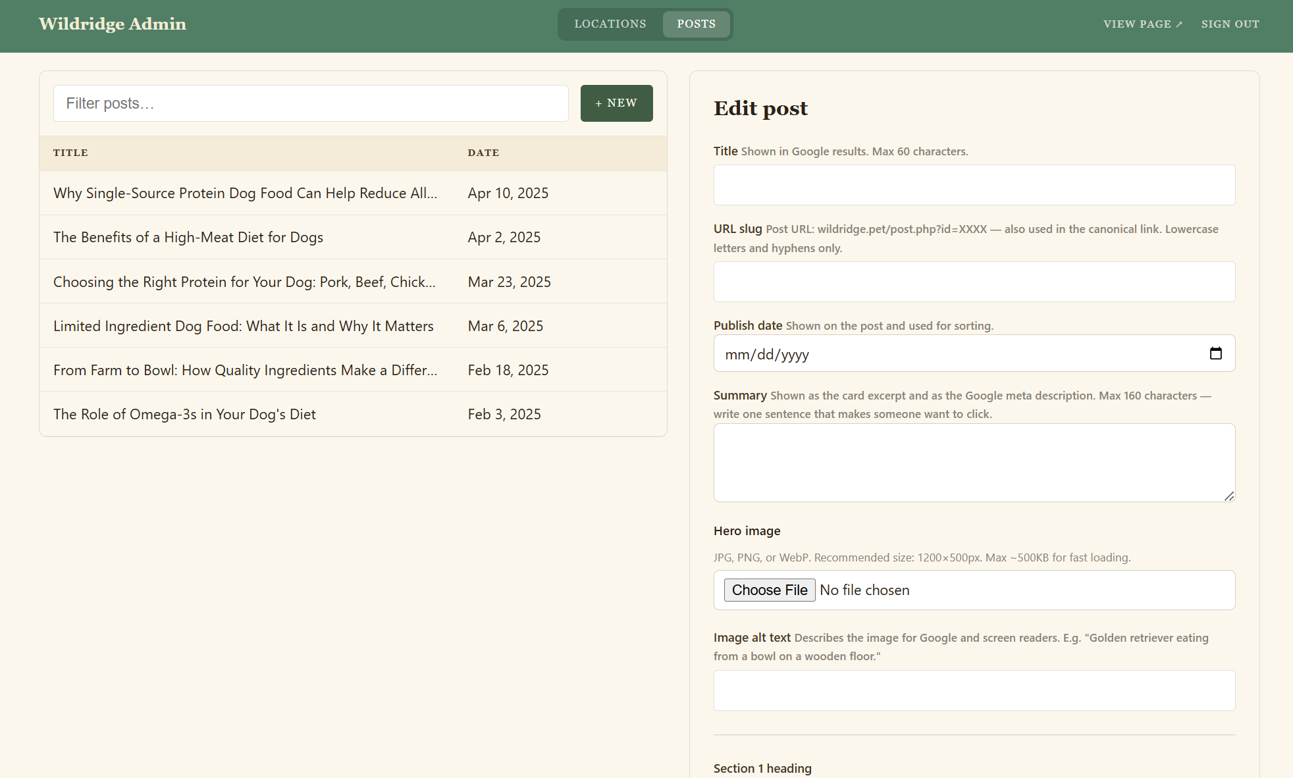1293x778 pixels.
Task: Create a post with the + New button
Action: pyautogui.click(x=616, y=103)
